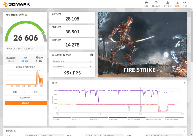Screen dimensions: 193x136
Task: Toggle the CPU 温度 legend series
Action: (81, 118)
